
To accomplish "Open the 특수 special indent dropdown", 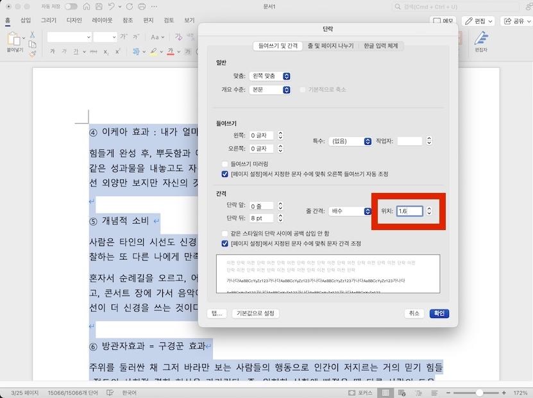I will click(x=350, y=141).
